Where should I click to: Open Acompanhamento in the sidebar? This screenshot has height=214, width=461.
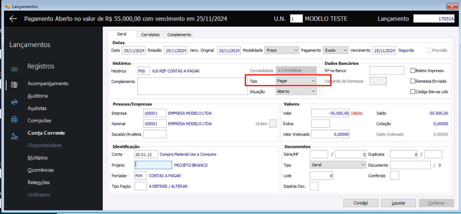coord(48,83)
